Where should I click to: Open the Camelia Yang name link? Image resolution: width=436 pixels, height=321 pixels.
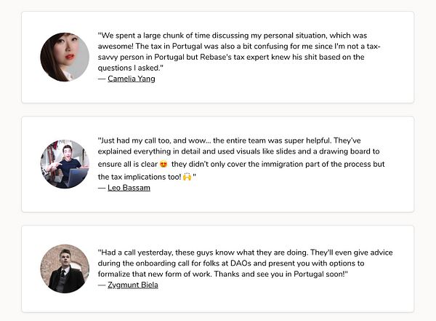coord(132,79)
